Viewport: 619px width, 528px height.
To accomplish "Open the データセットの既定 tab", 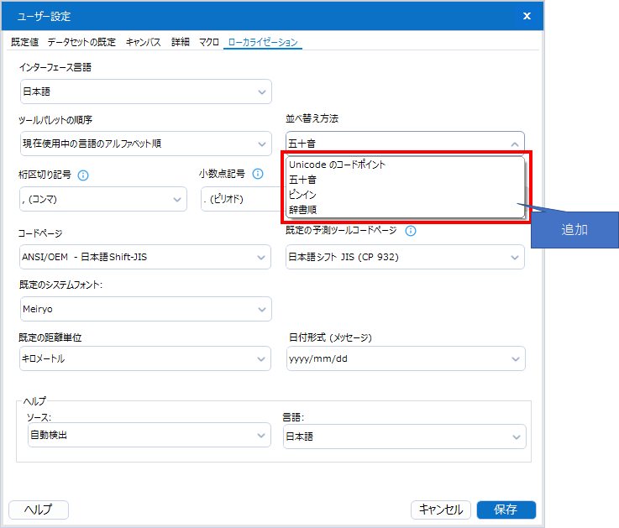I will click(81, 42).
